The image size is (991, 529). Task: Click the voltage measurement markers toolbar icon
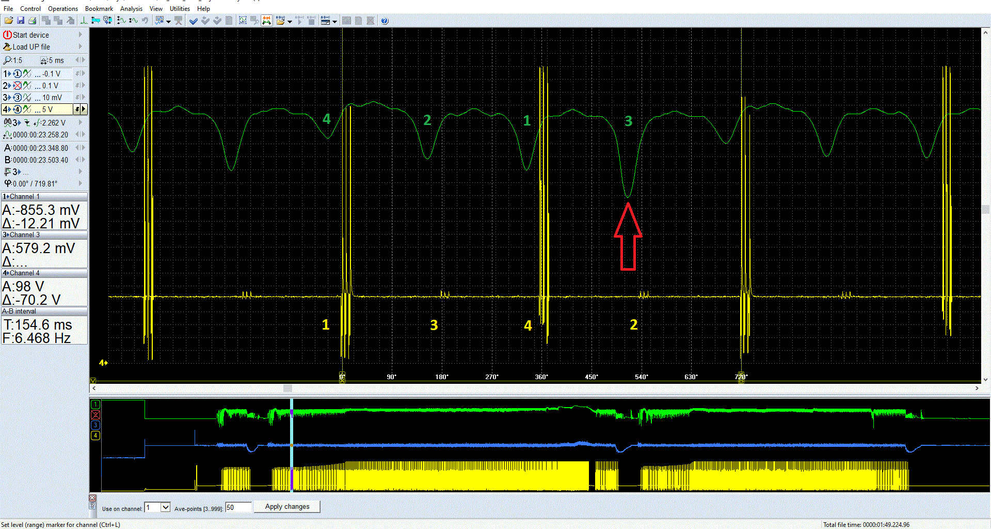(107, 21)
